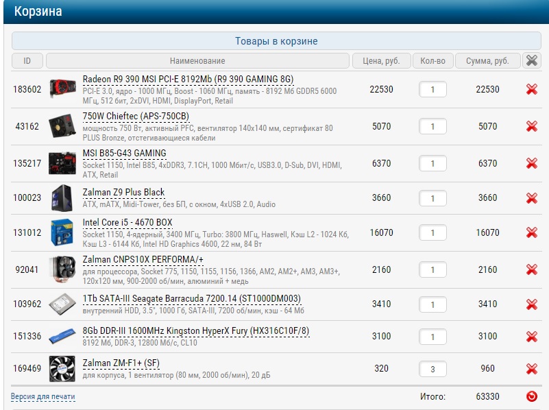Delete Seagate Barracuda hard drive entry
The width and height of the screenshot is (549, 410).
click(x=531, y=304)
